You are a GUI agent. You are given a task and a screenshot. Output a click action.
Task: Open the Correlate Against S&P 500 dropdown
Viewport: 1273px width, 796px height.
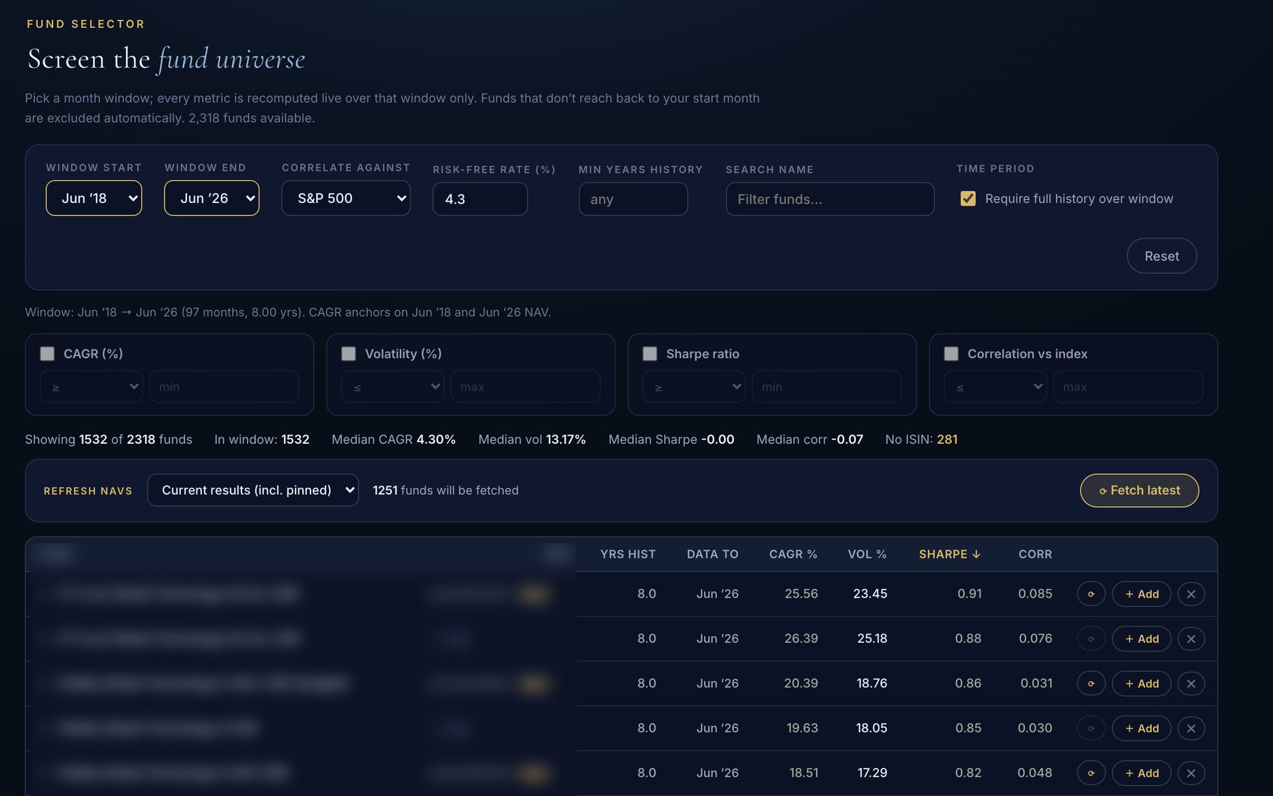tap(346, 198)
